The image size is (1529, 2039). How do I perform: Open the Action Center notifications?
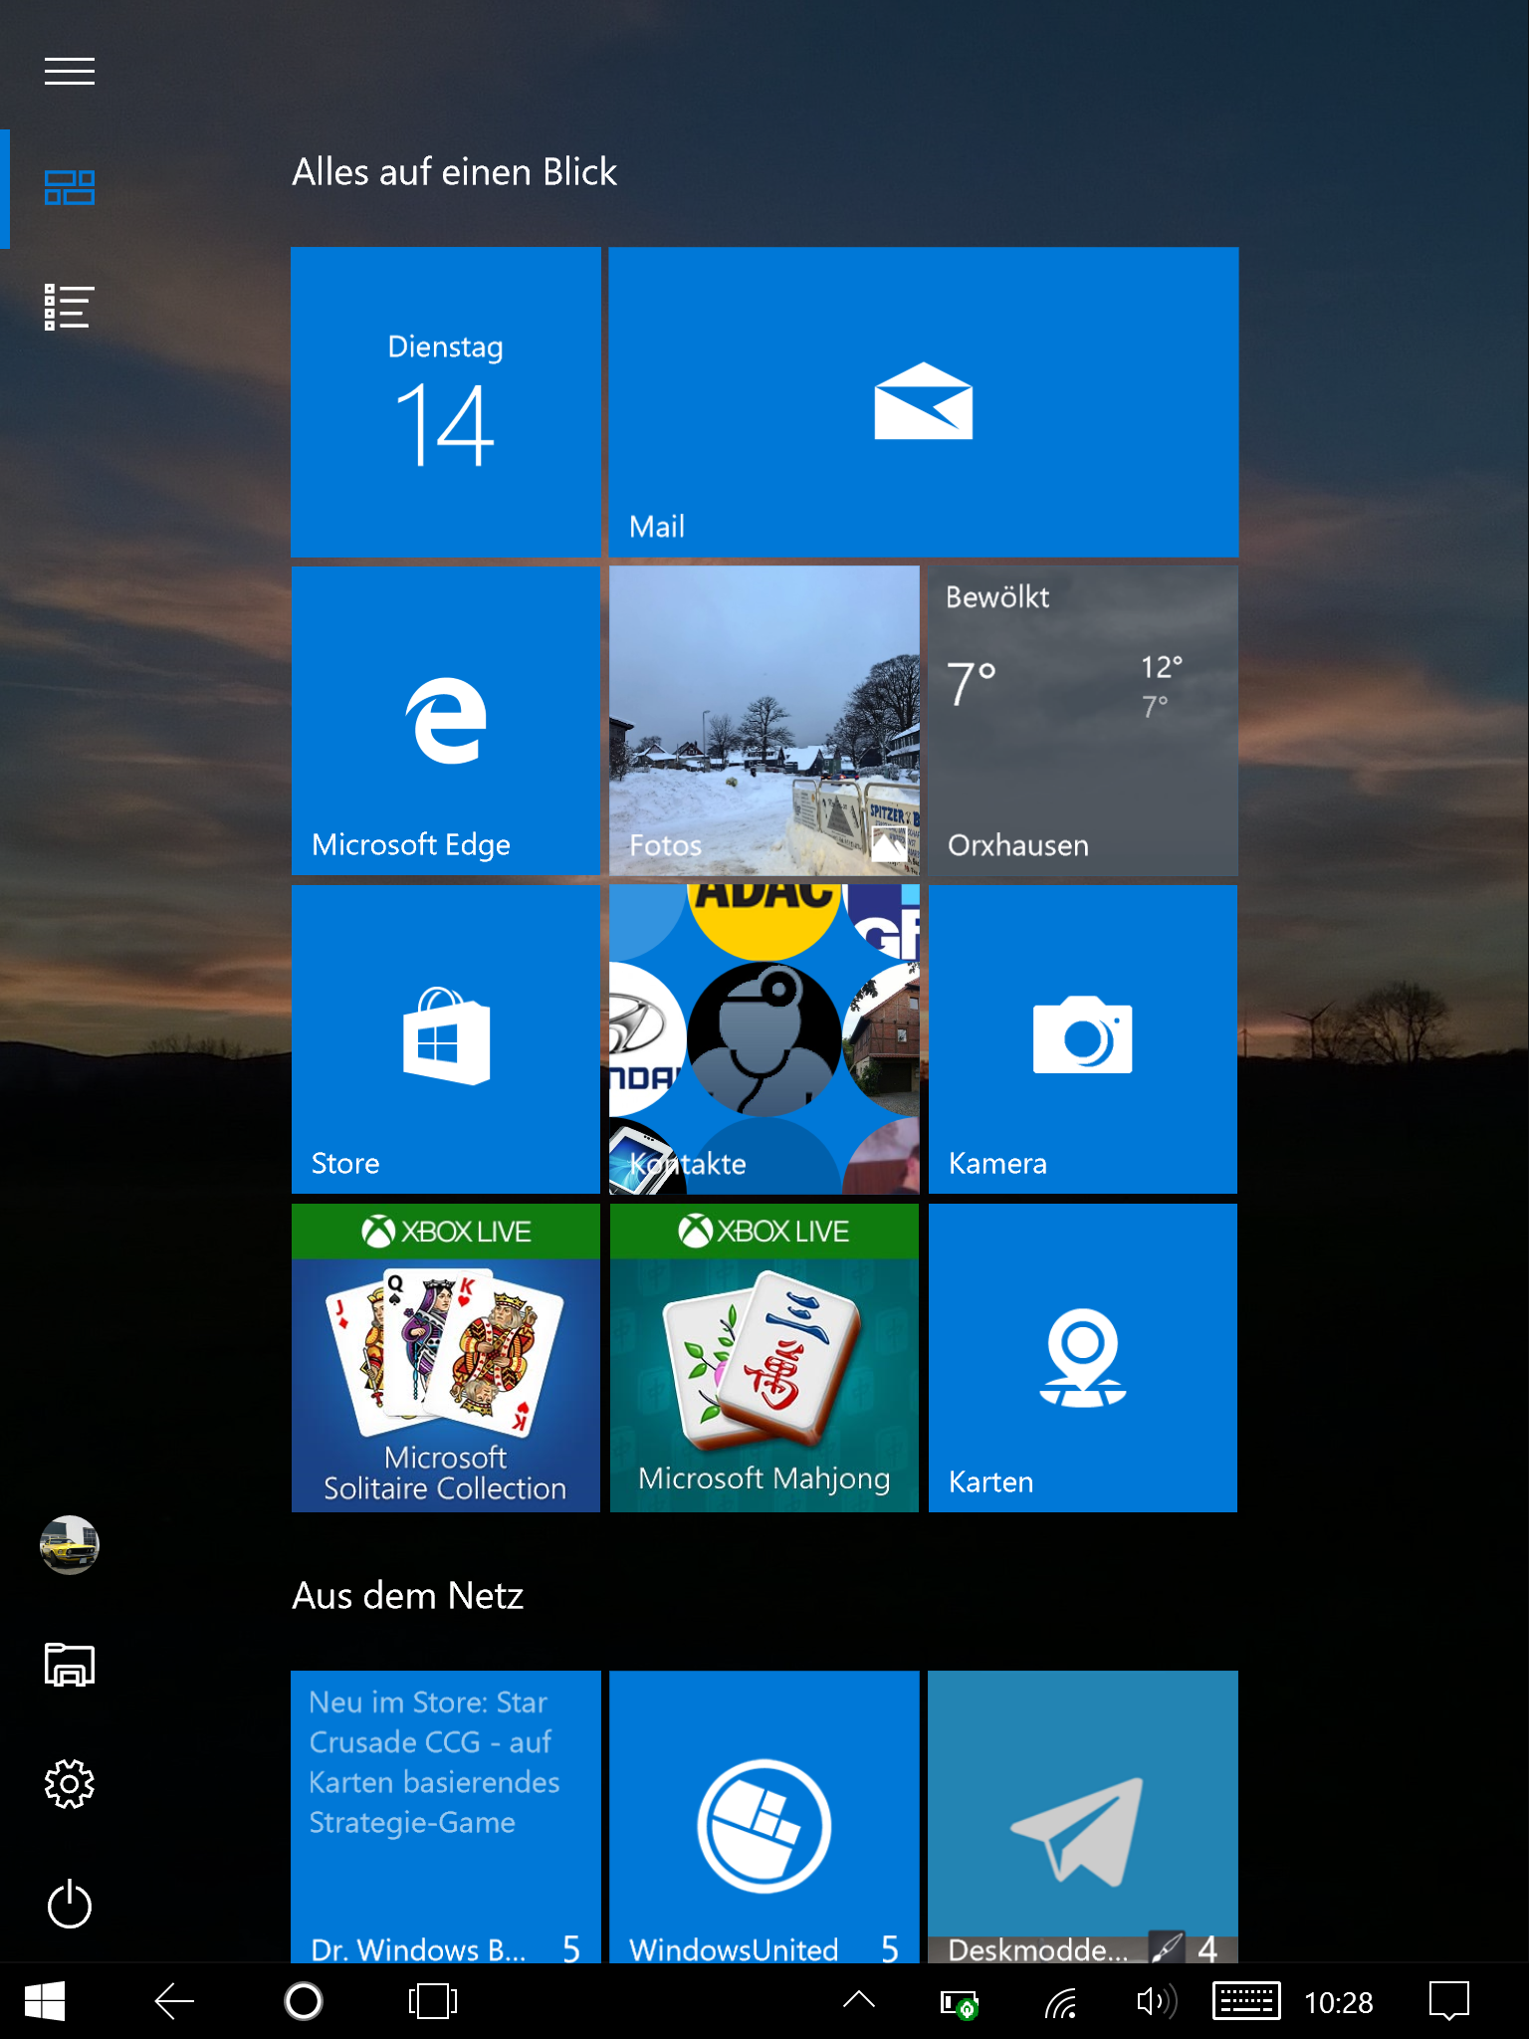1448,2001
